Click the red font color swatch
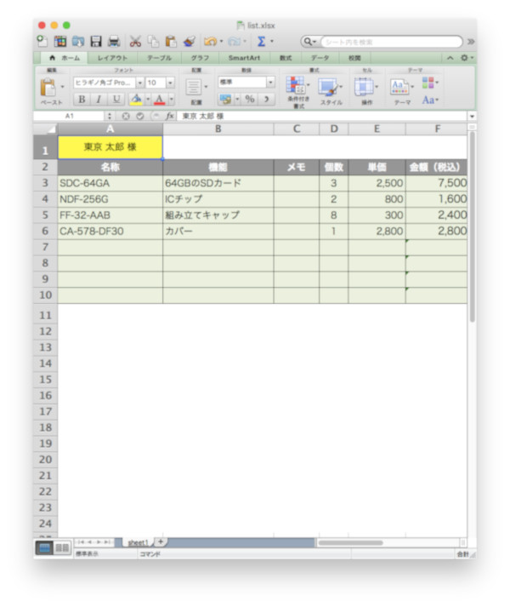510x607 pixels. click(x=159, y=100)
